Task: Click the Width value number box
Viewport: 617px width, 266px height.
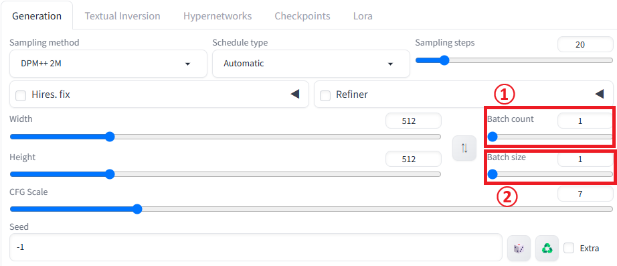Action: 414,121
